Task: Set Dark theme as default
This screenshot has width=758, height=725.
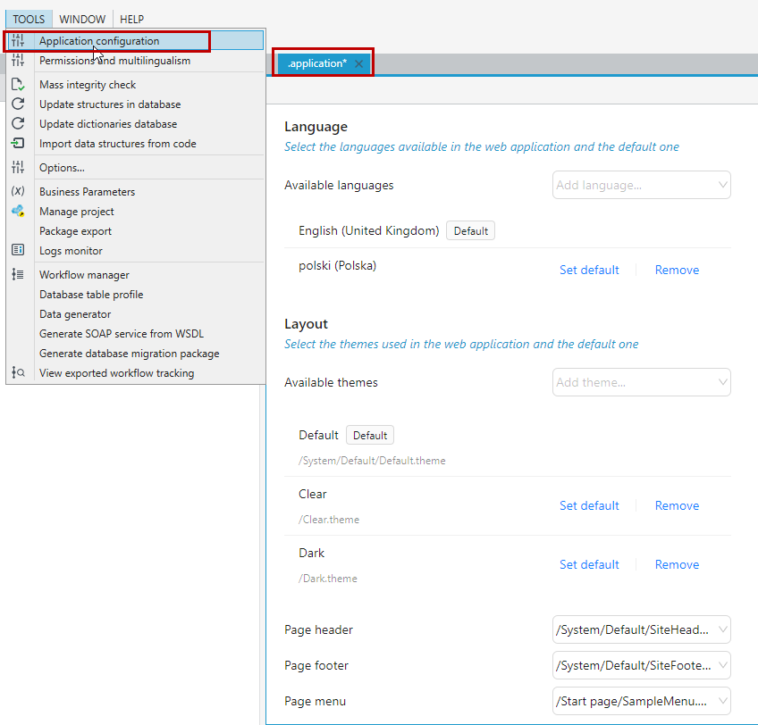Action: tap(589, 564)
